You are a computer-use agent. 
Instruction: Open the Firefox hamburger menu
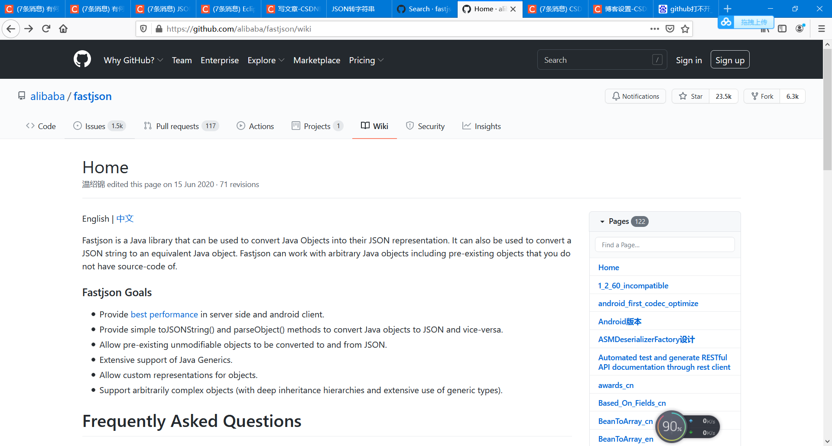pyautogui.click(x=822, y=29)
